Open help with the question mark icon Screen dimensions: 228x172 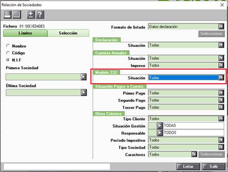pos(40,15)
